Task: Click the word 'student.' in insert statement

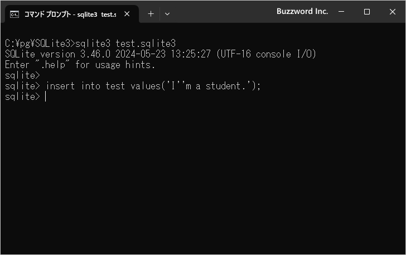Action: coord(225,86)
